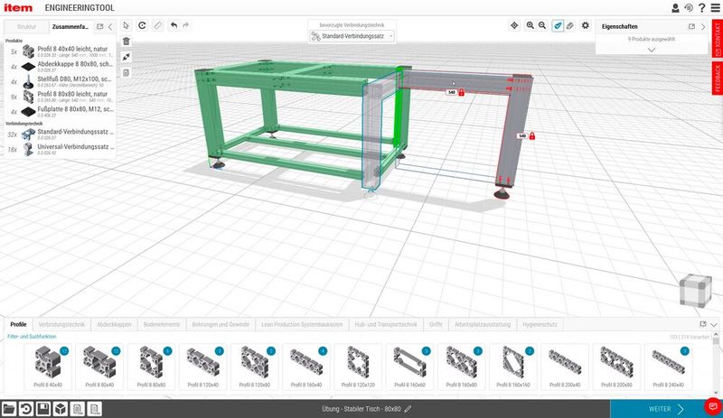Redo the last undone action
Screen dimensions: 723x418
[x=186, y=25]
